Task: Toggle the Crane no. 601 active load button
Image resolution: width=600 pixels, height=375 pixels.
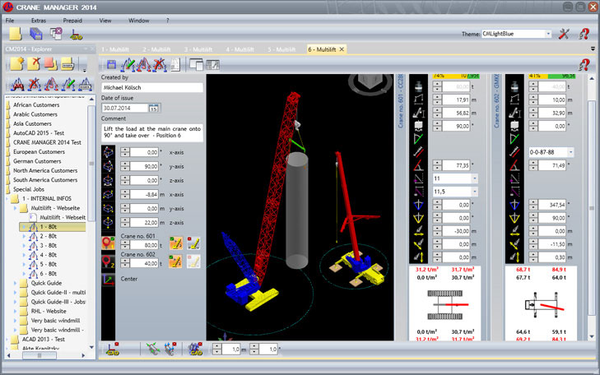Action: point(175,243)
